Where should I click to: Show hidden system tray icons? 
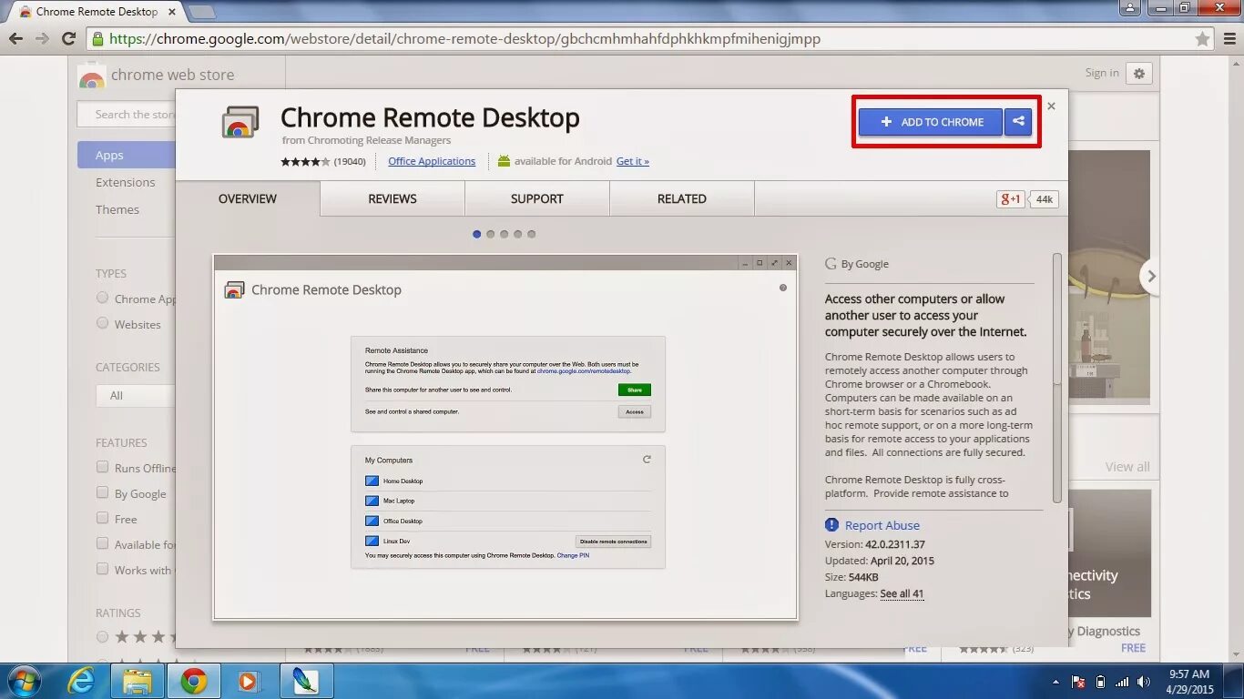(1056, 682)
